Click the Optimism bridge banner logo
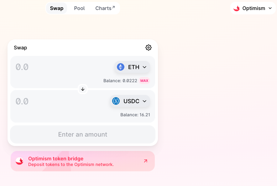Image resolution: width=277 pixels, height=186 pixels. pos(19,161)
